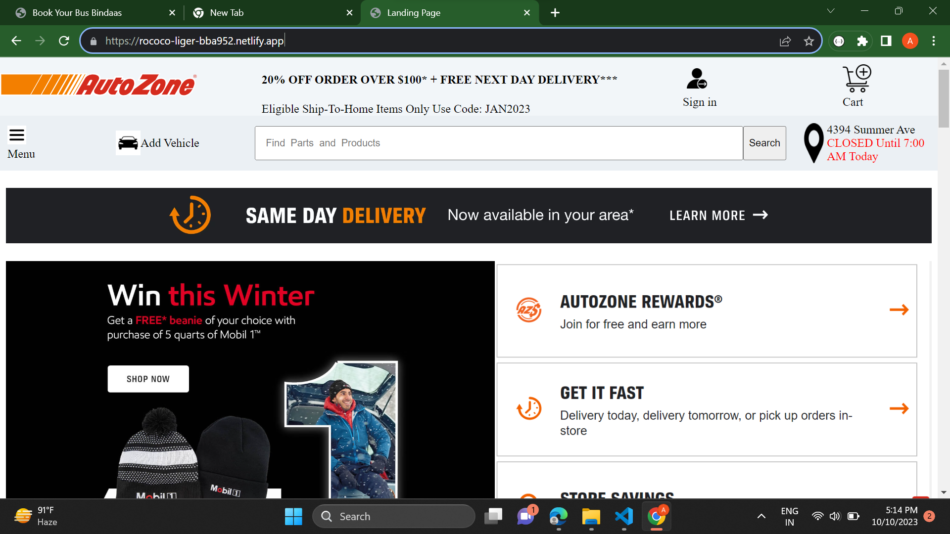Toggle Chrome side panel icon

[x=886, y=41]
